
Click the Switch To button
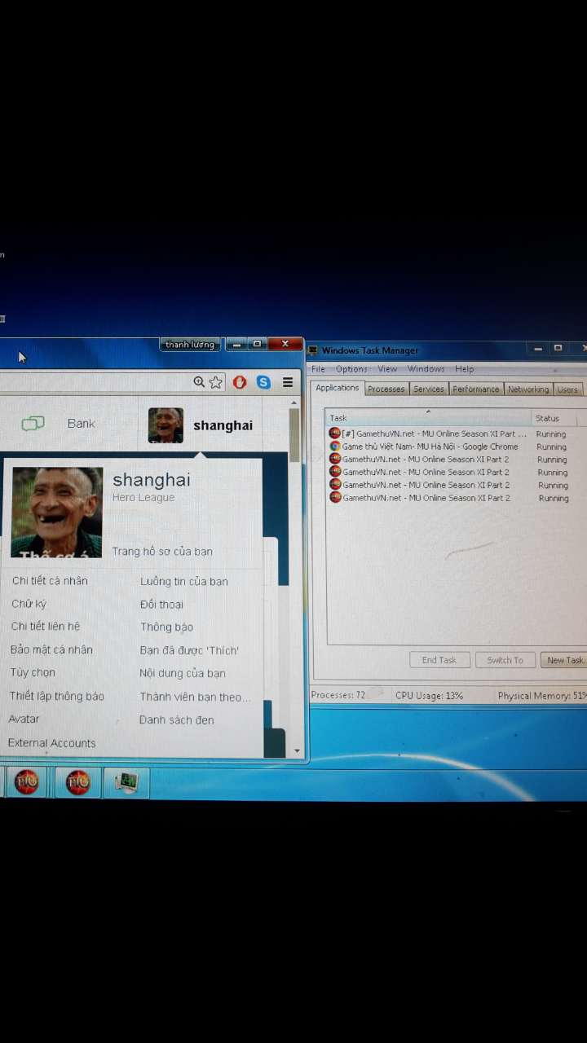tap(505, 660)
